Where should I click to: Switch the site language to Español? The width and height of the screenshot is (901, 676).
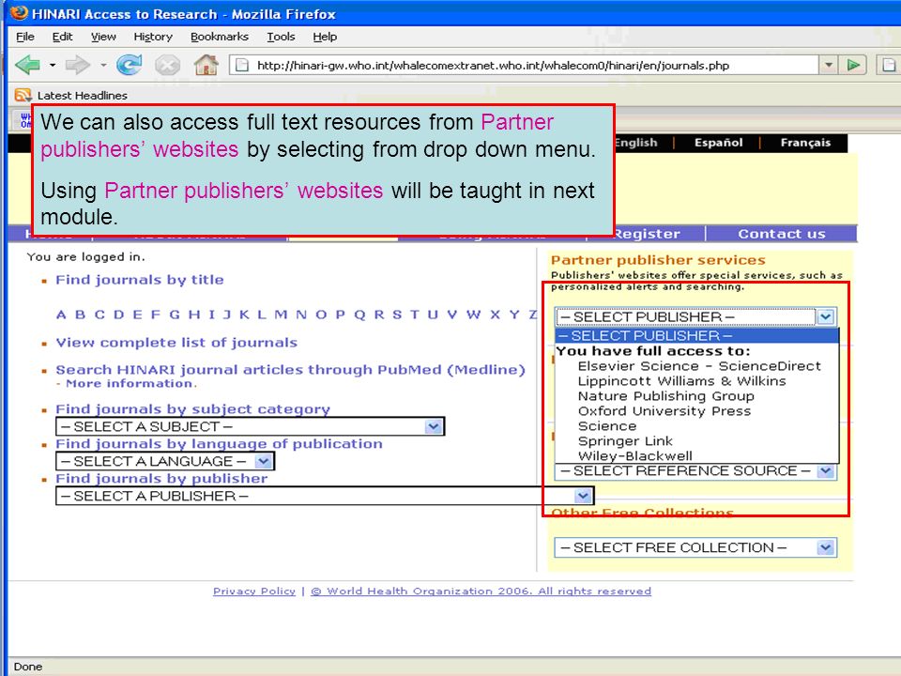pos(718,143)
